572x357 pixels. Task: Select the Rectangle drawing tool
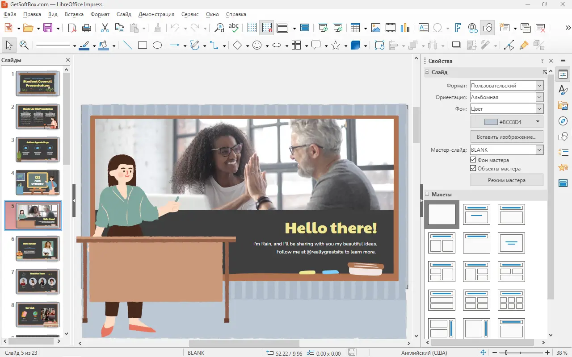point(143,45)
